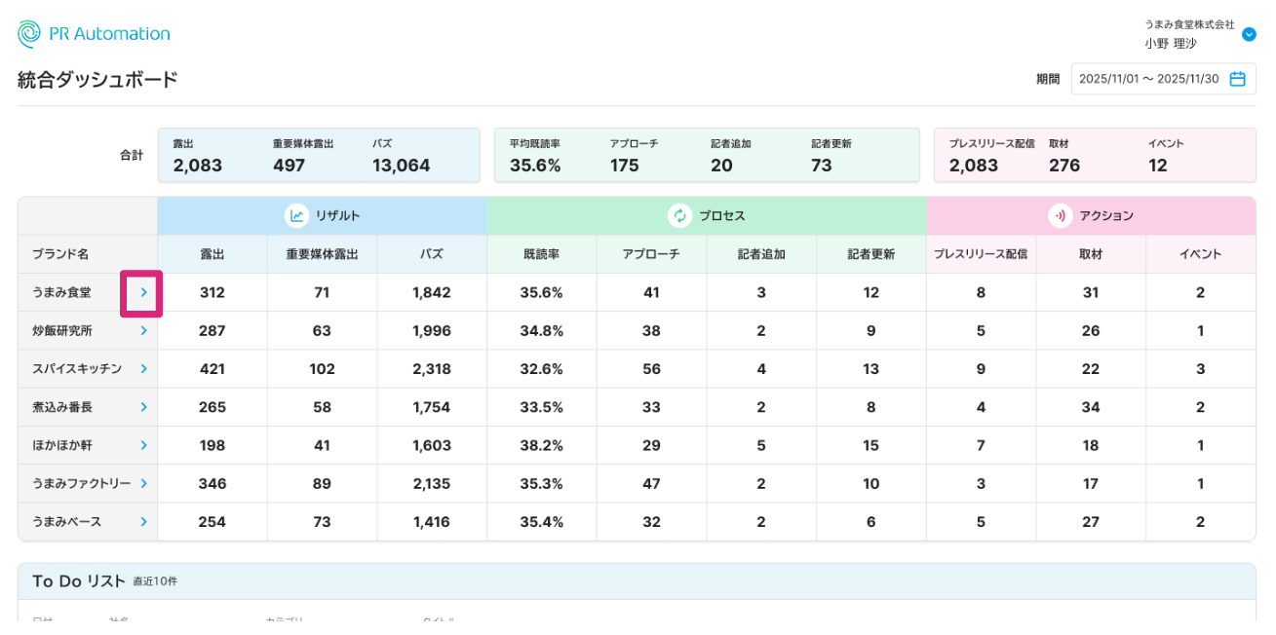Select the プレスリリース配信 column header
The image size is (1276, 635).
[981, 254]
